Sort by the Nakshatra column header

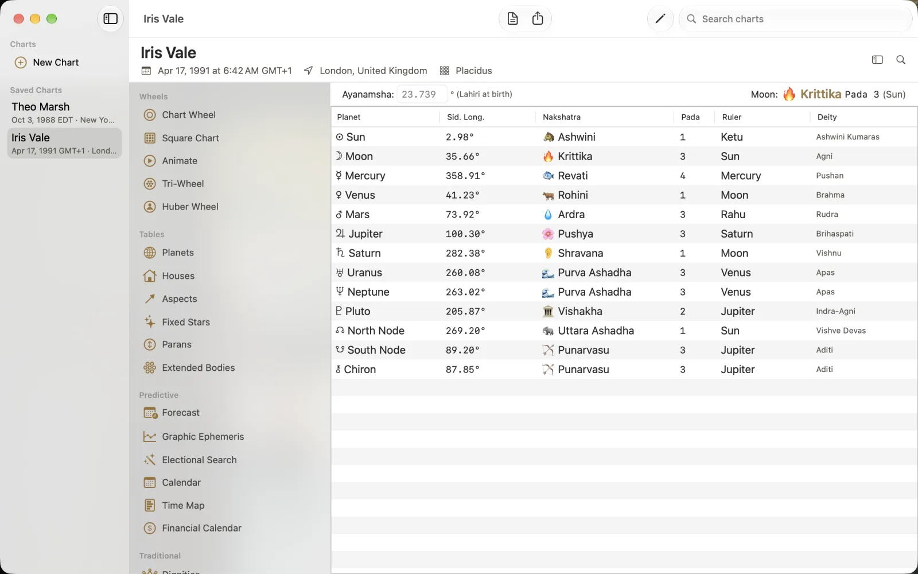coord(604,117)
